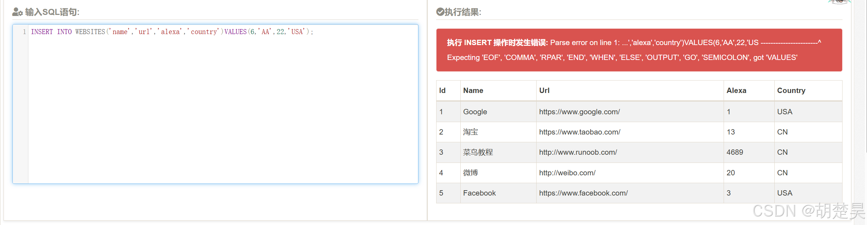Click the https://www.facebook.com/ cell
The height and width of the screenshot is (225, 867).
tap(630, 193)
